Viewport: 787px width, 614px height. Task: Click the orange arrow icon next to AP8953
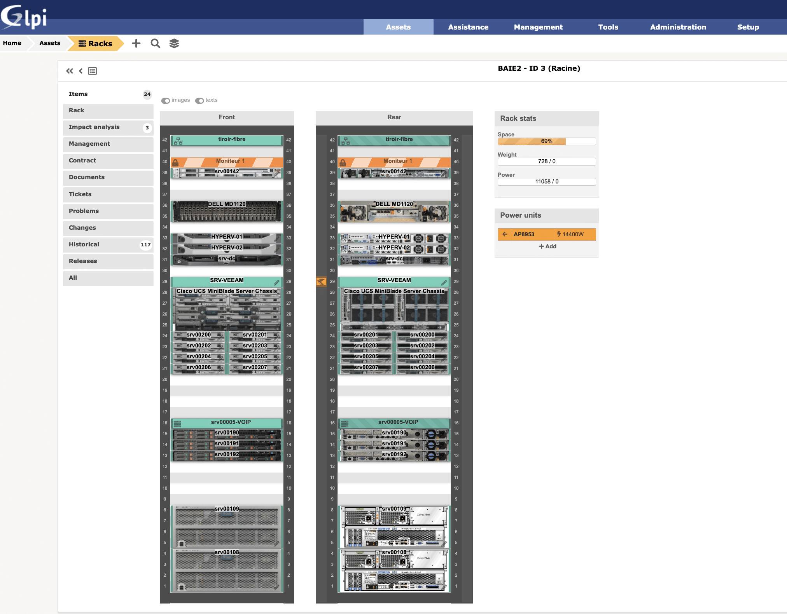[x=505, y=234]
